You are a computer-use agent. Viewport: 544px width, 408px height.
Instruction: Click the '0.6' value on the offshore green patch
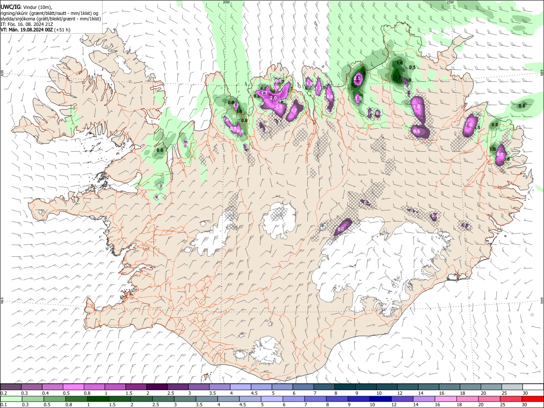(522, 106)
